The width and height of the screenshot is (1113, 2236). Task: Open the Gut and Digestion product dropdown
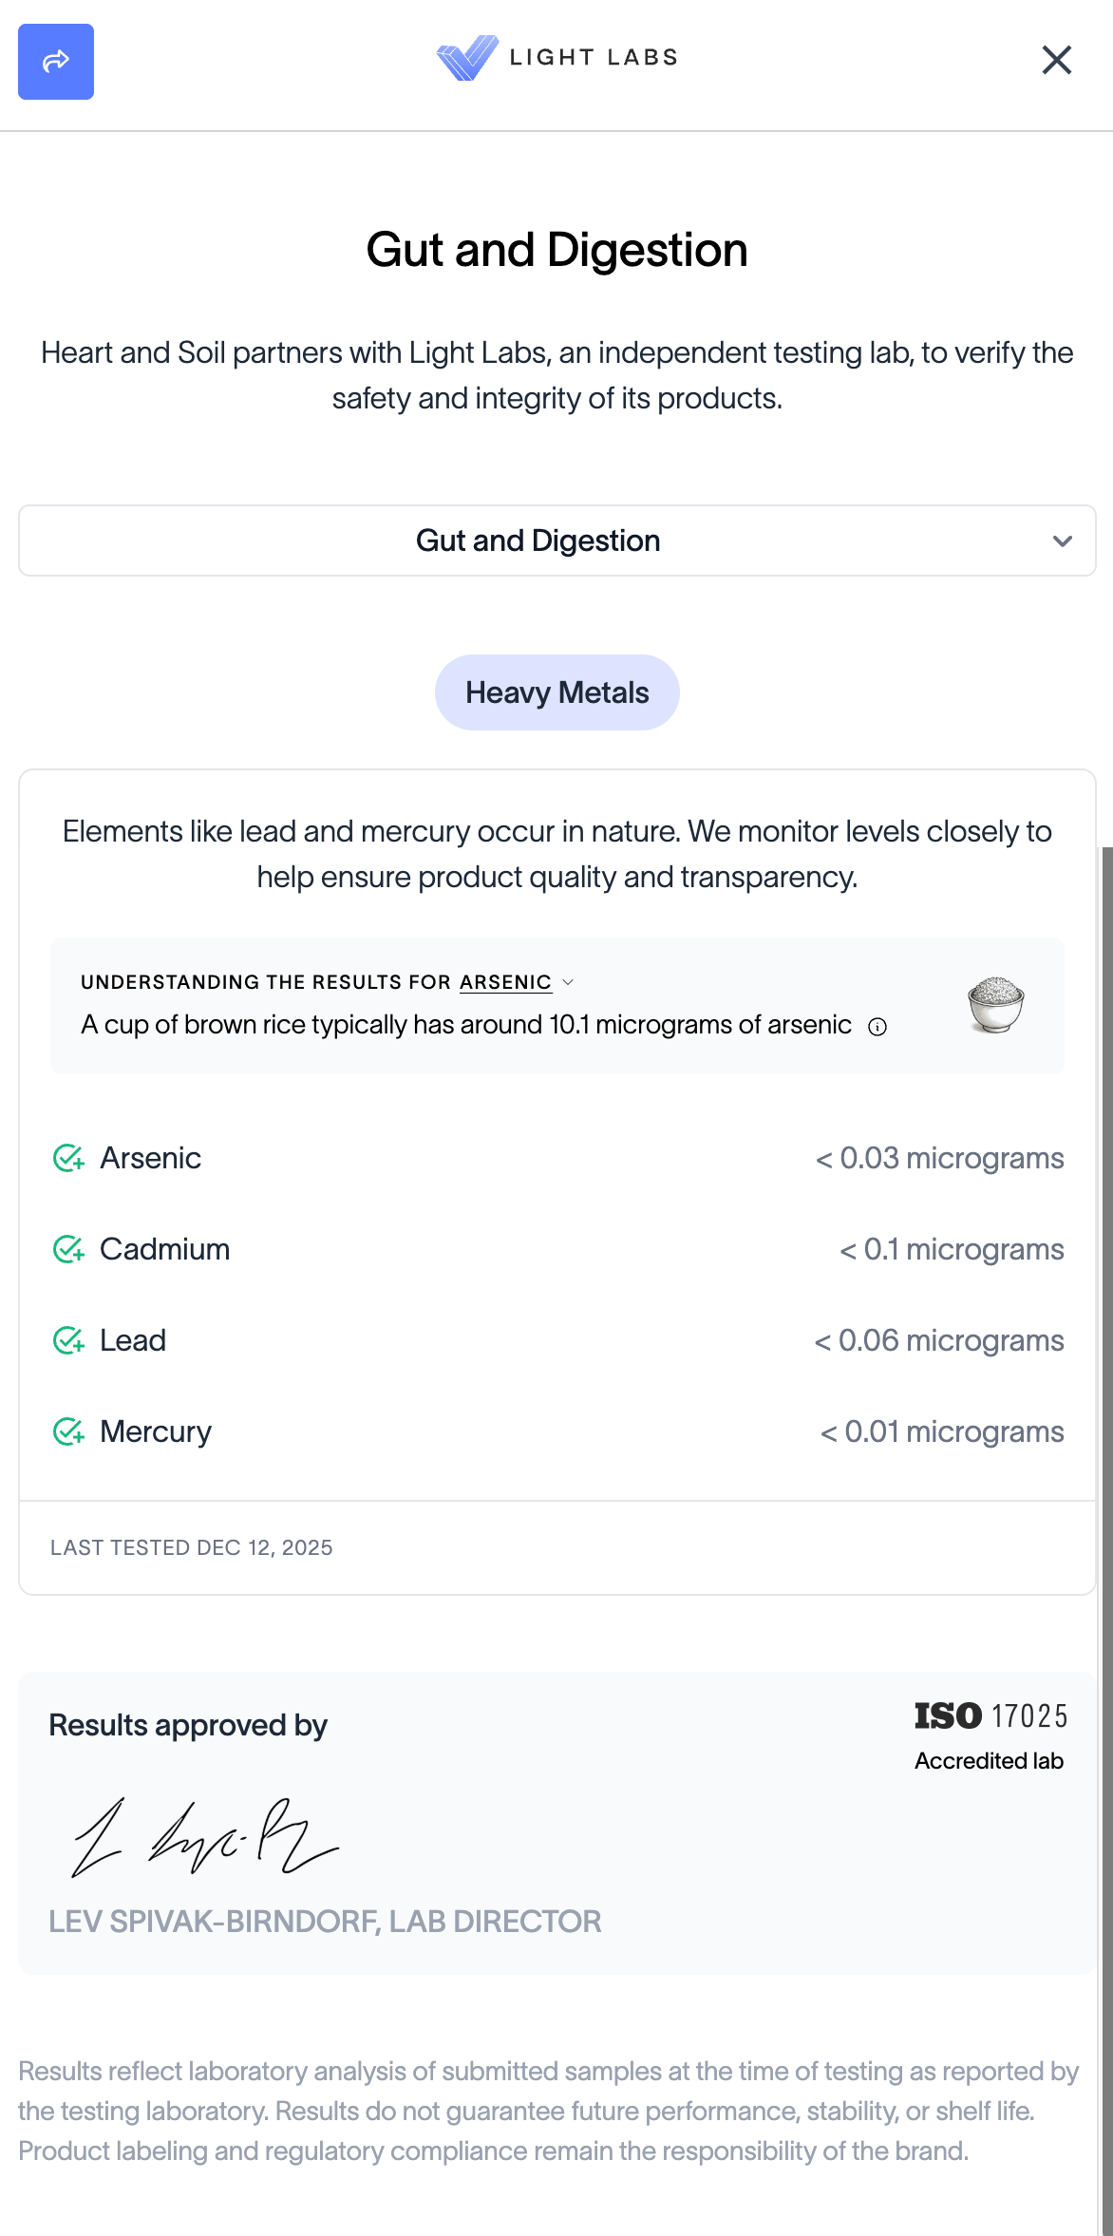coord(556,540)
